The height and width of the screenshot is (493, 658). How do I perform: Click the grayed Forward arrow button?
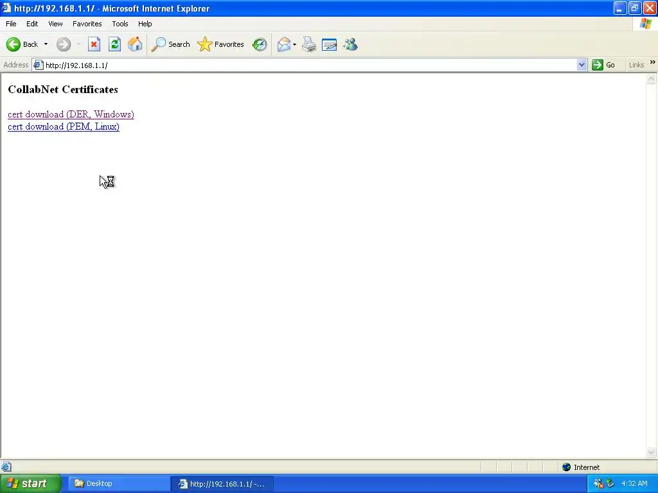coord(64,44)
